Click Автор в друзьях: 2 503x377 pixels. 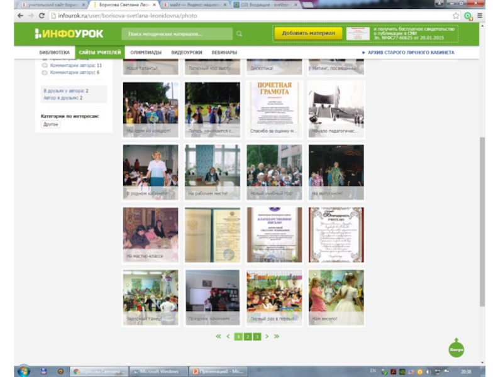(63, 98)
